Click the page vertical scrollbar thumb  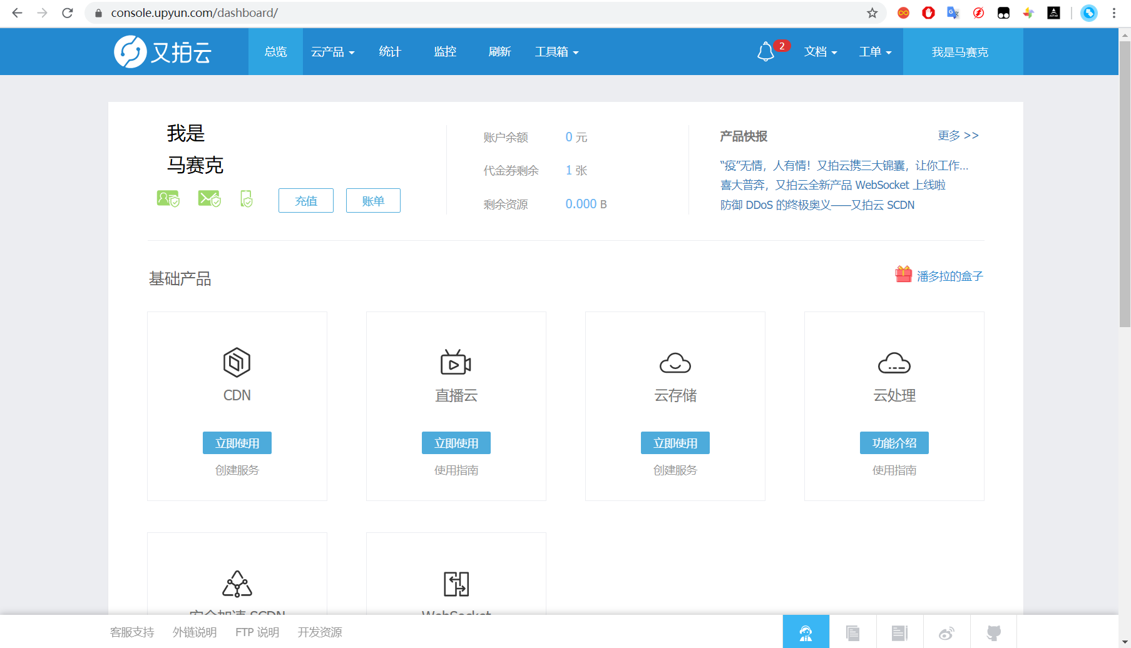coord(1125,183)
